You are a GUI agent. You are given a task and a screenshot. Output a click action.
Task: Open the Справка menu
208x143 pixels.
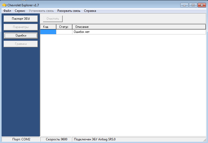pos(90,11)
